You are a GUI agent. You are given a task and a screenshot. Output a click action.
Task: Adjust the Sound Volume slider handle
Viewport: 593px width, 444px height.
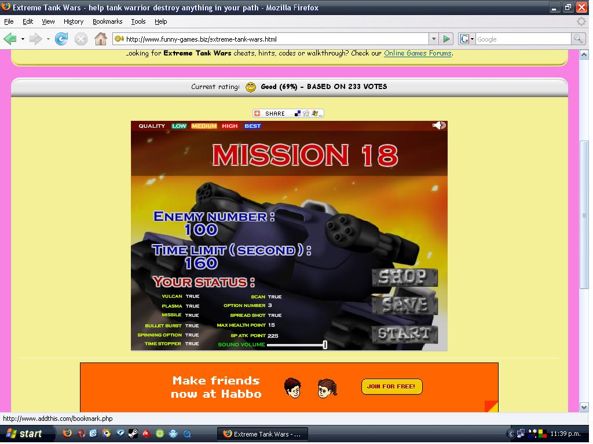pyautogui.click(x=325, y=345)
